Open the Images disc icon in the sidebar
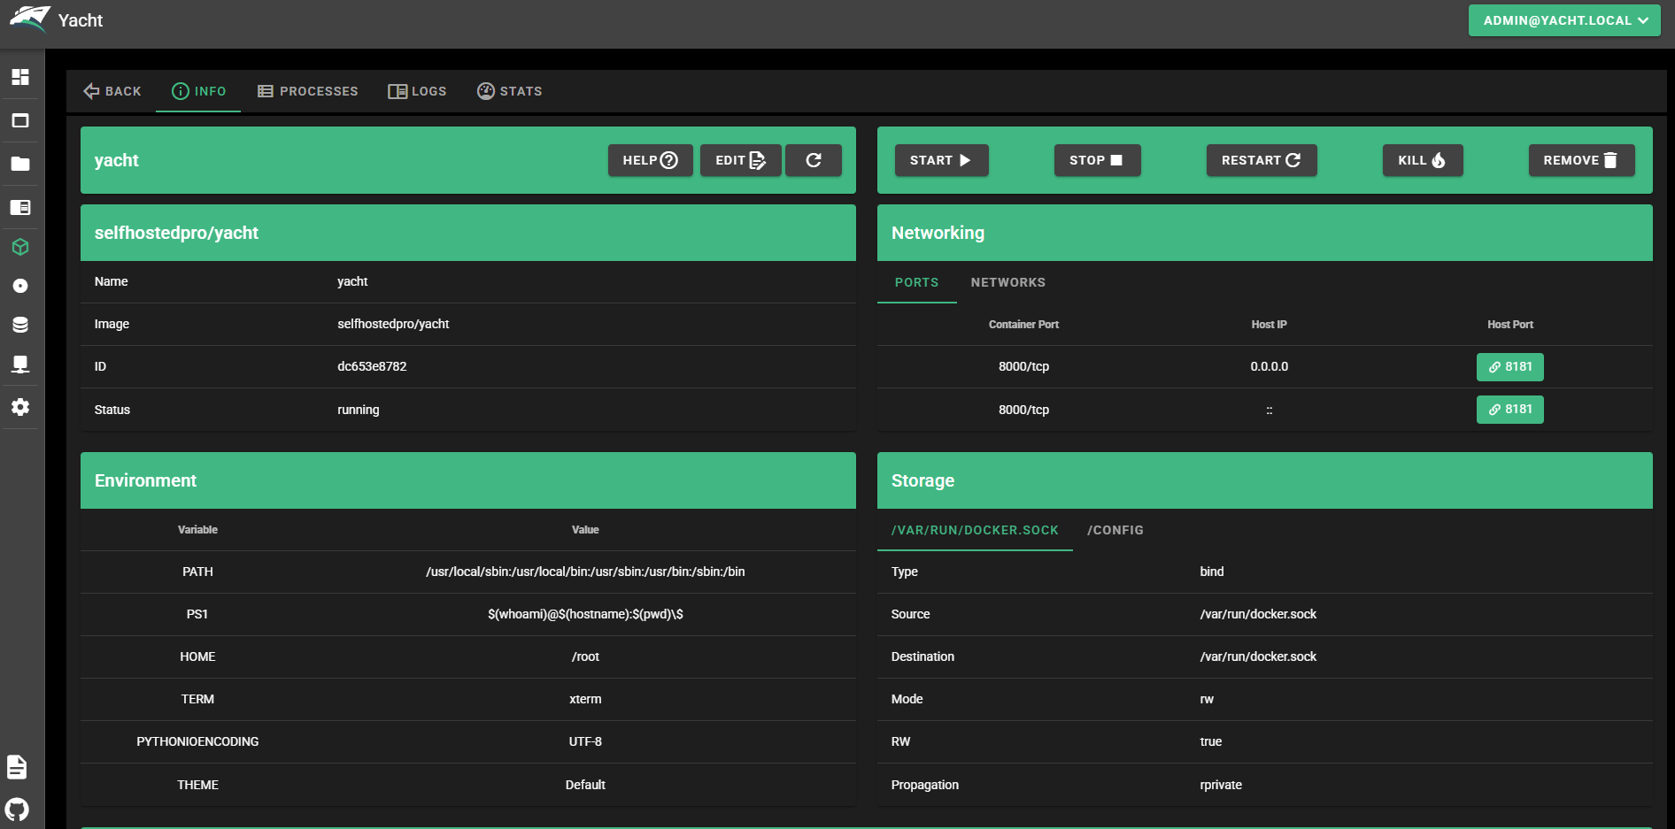Screen dimensions: 1675x829 20,286
